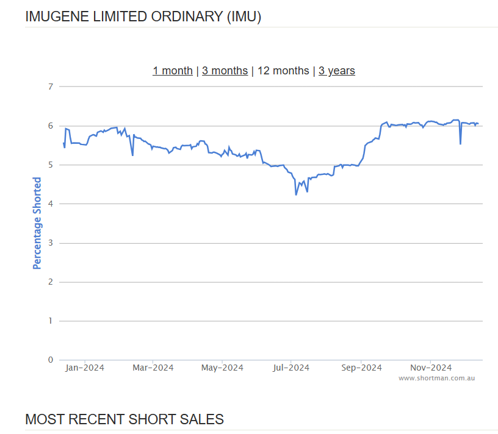Image resolution: width=498 pixels, height=434 pixels.
Task: Click the y-axis value 4
Action: [51, 204]
